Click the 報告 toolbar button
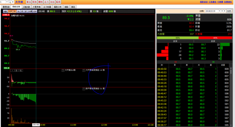The image size is (235, 127). click(35, 2)
